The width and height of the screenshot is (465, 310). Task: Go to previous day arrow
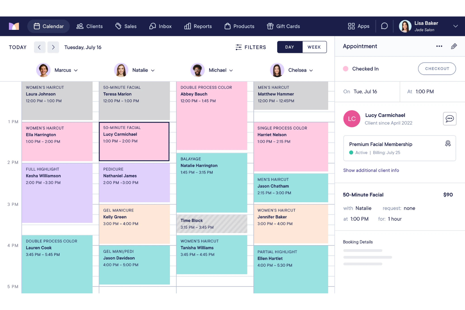tap(40, 47)
